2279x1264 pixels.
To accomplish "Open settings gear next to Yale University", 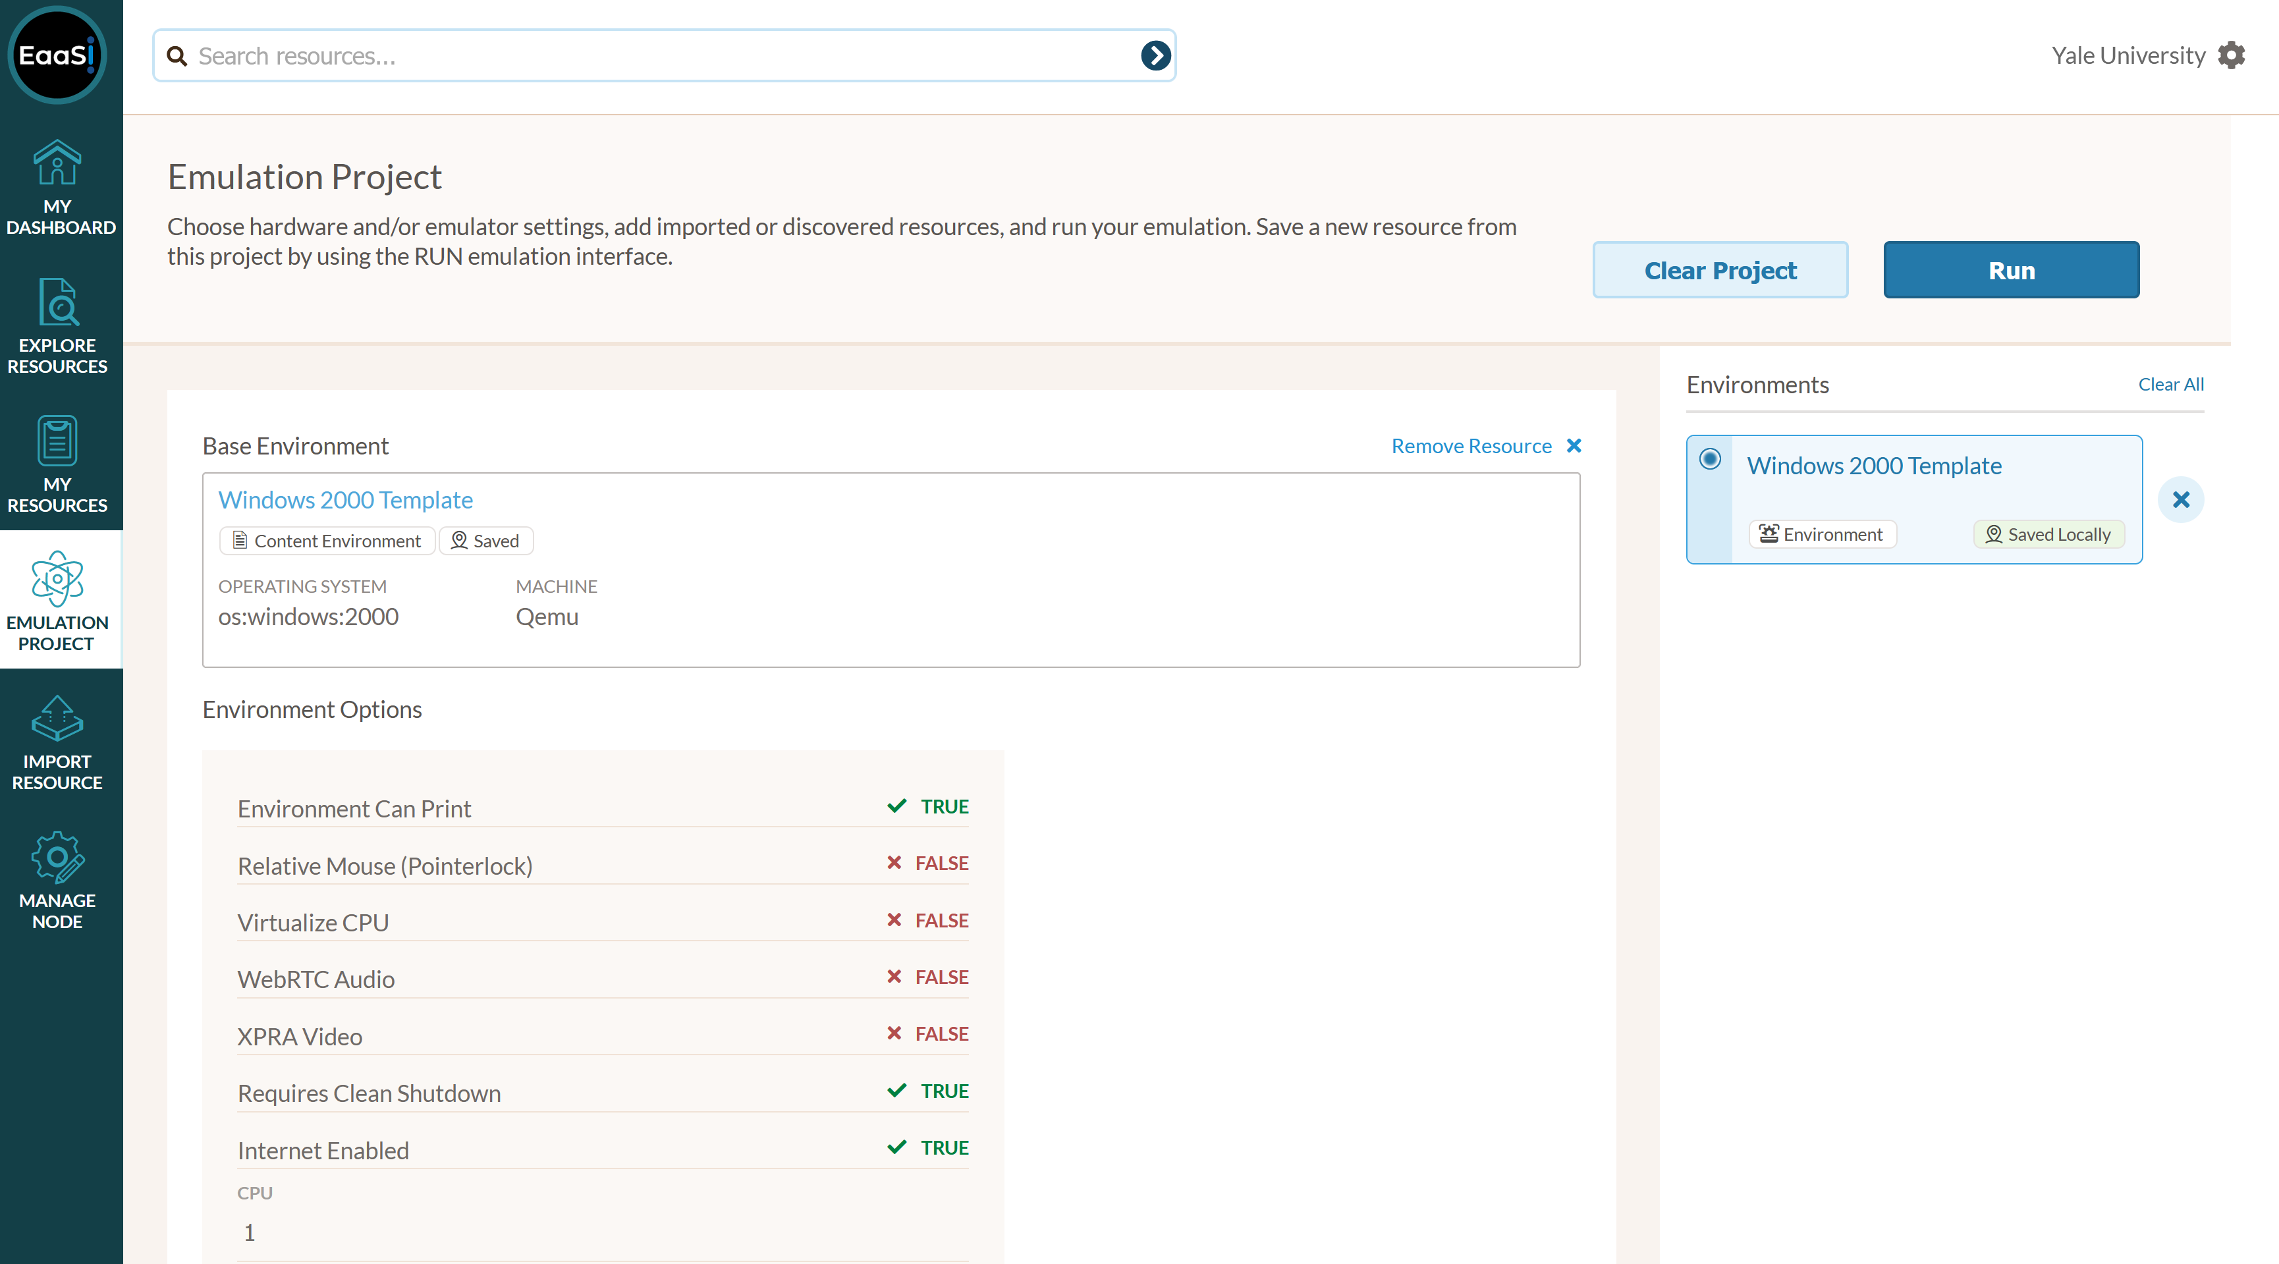I will pos(2231,55).
